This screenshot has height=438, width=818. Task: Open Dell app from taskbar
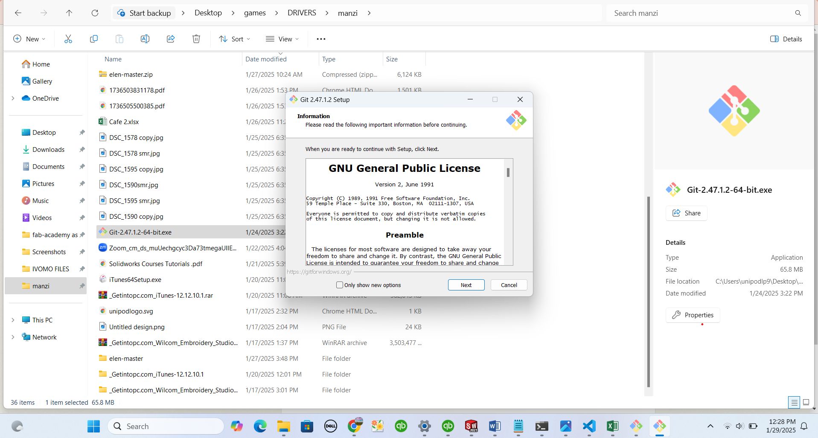(x=331, y=426)
